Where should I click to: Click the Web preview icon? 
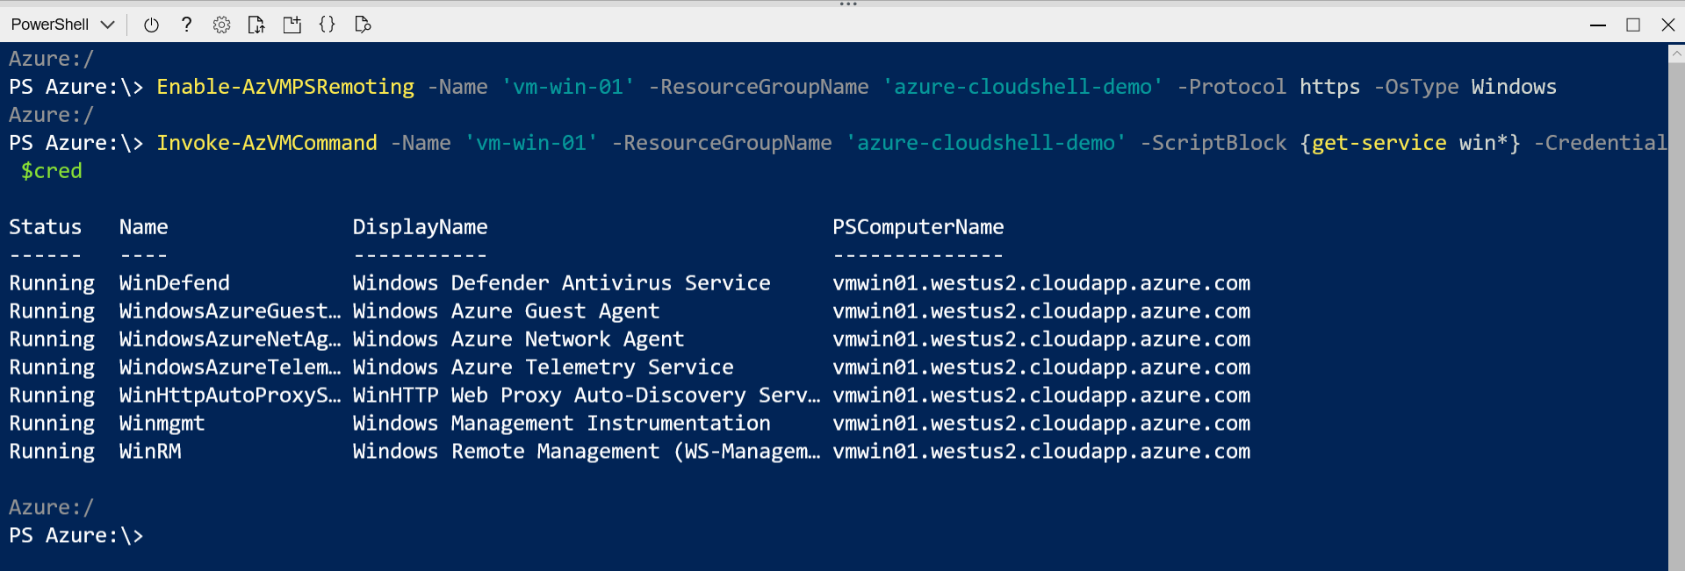(362, 25)
